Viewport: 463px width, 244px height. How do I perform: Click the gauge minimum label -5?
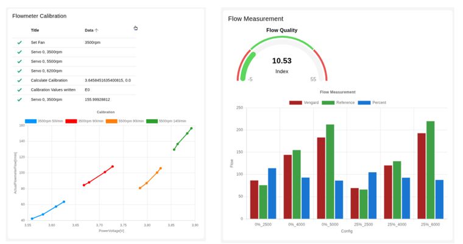click(x=250, y=79)
